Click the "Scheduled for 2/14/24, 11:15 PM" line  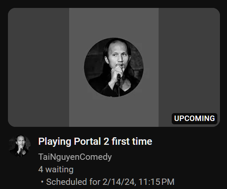click(x=110, y=182)
